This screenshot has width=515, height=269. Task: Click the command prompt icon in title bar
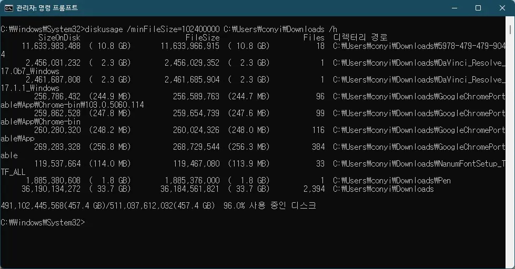(9, 8)
